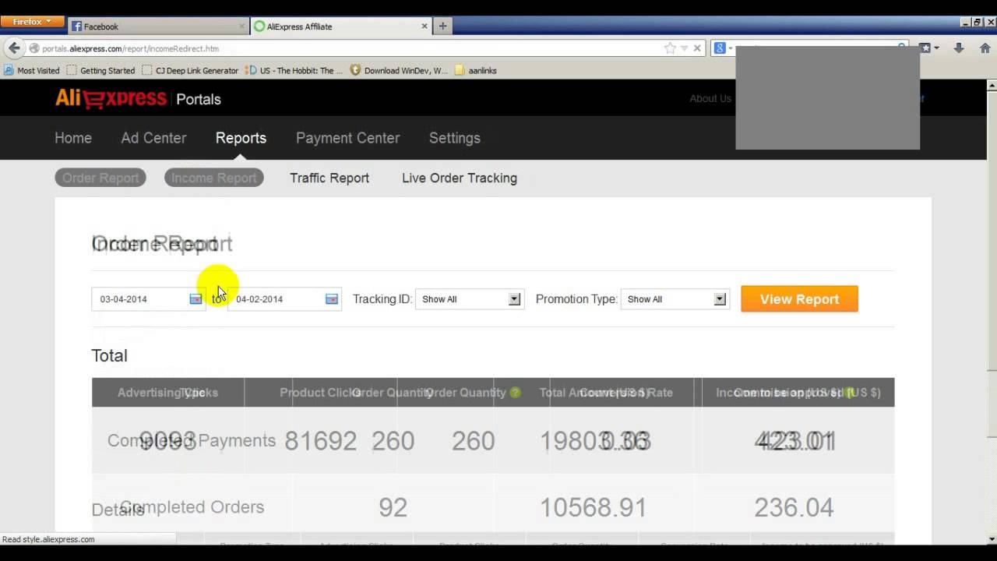
Task: Click the View Report button
Action: pos(799,299)
